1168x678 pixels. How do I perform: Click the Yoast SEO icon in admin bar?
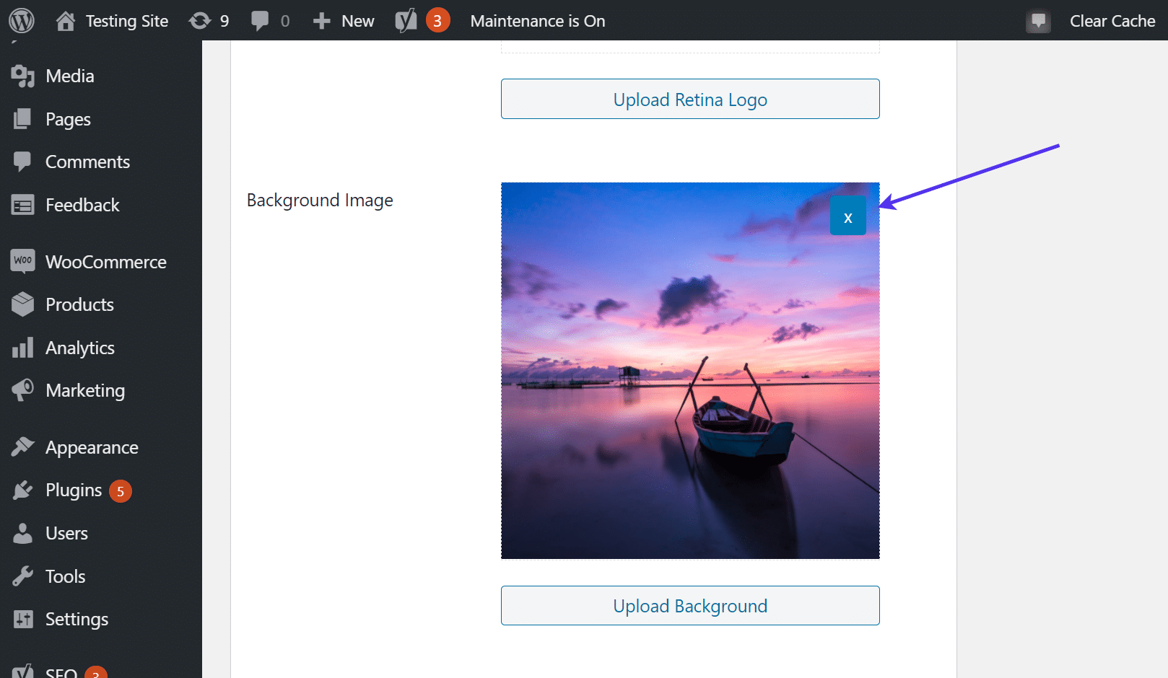coord(406,21)
